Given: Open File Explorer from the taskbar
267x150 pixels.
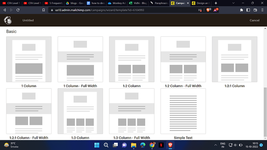Looking at the screenshot, I should tap(133, 145).
